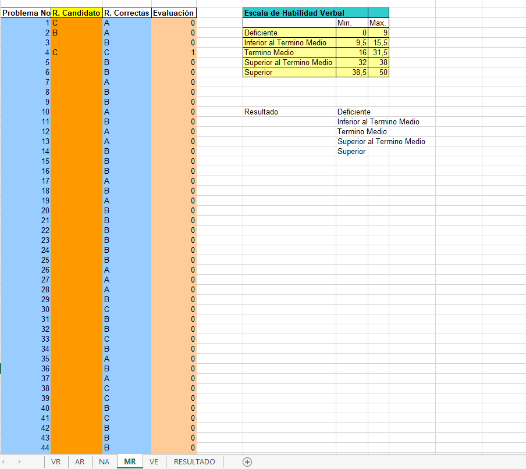
Task: Select the Evaluación cell showing 1
Action: pyautogui.click(x=173, y=52)
